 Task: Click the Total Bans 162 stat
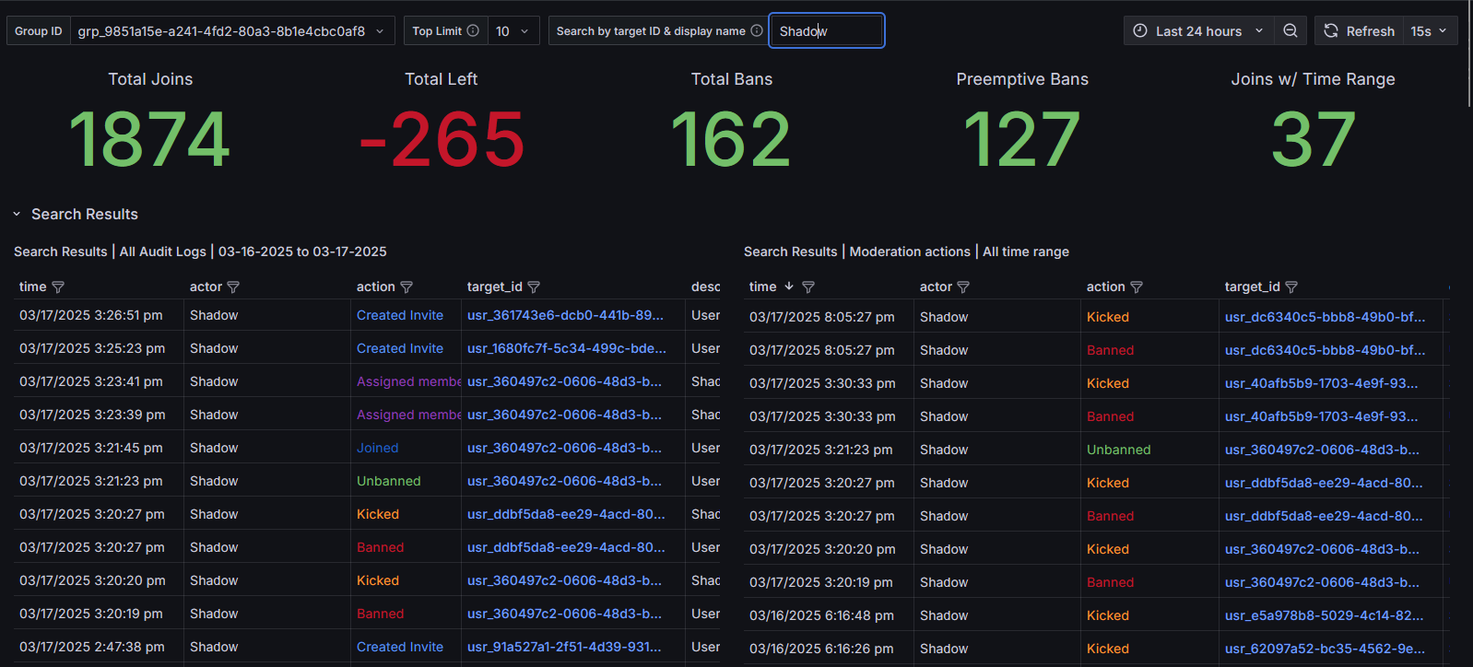(732, 139)
